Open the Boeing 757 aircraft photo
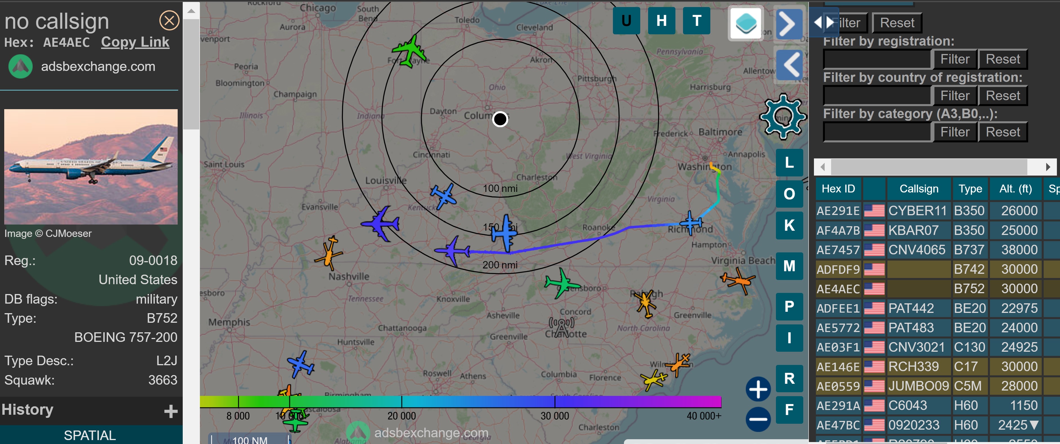1060x444 pixels. (91, 167)
